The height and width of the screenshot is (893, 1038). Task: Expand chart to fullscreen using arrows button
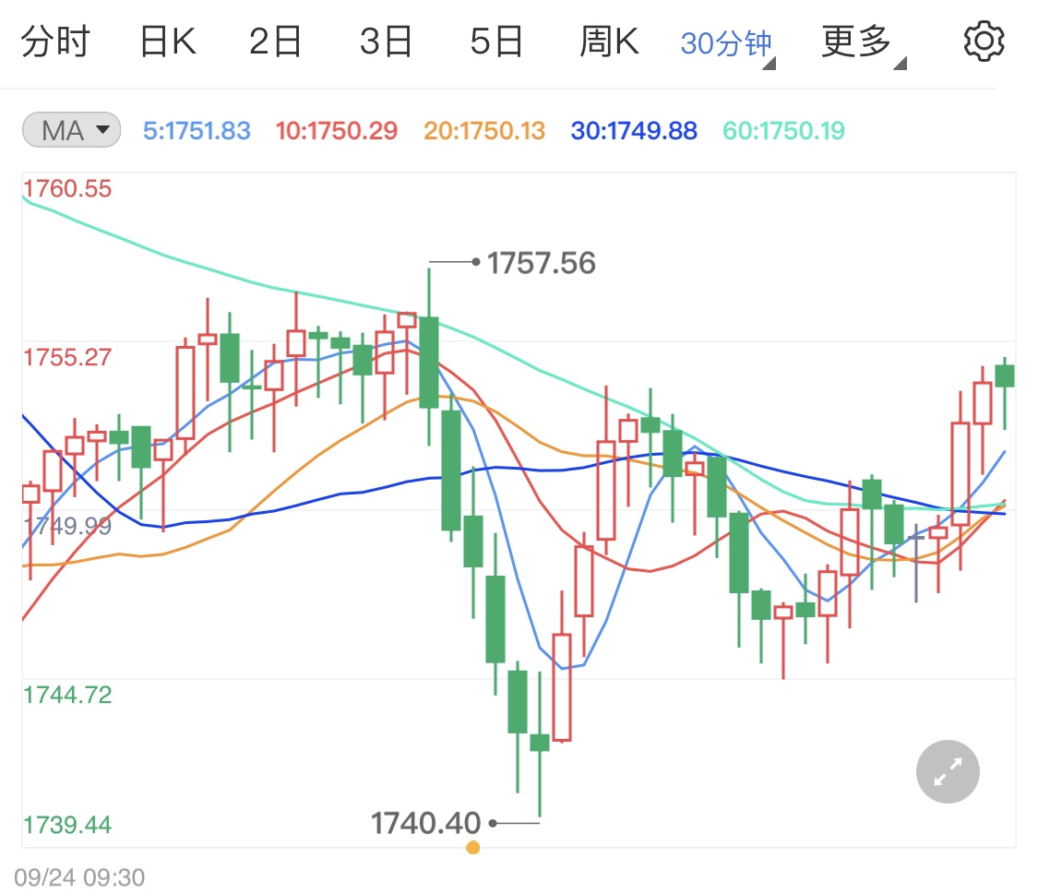tap(948, 771)
